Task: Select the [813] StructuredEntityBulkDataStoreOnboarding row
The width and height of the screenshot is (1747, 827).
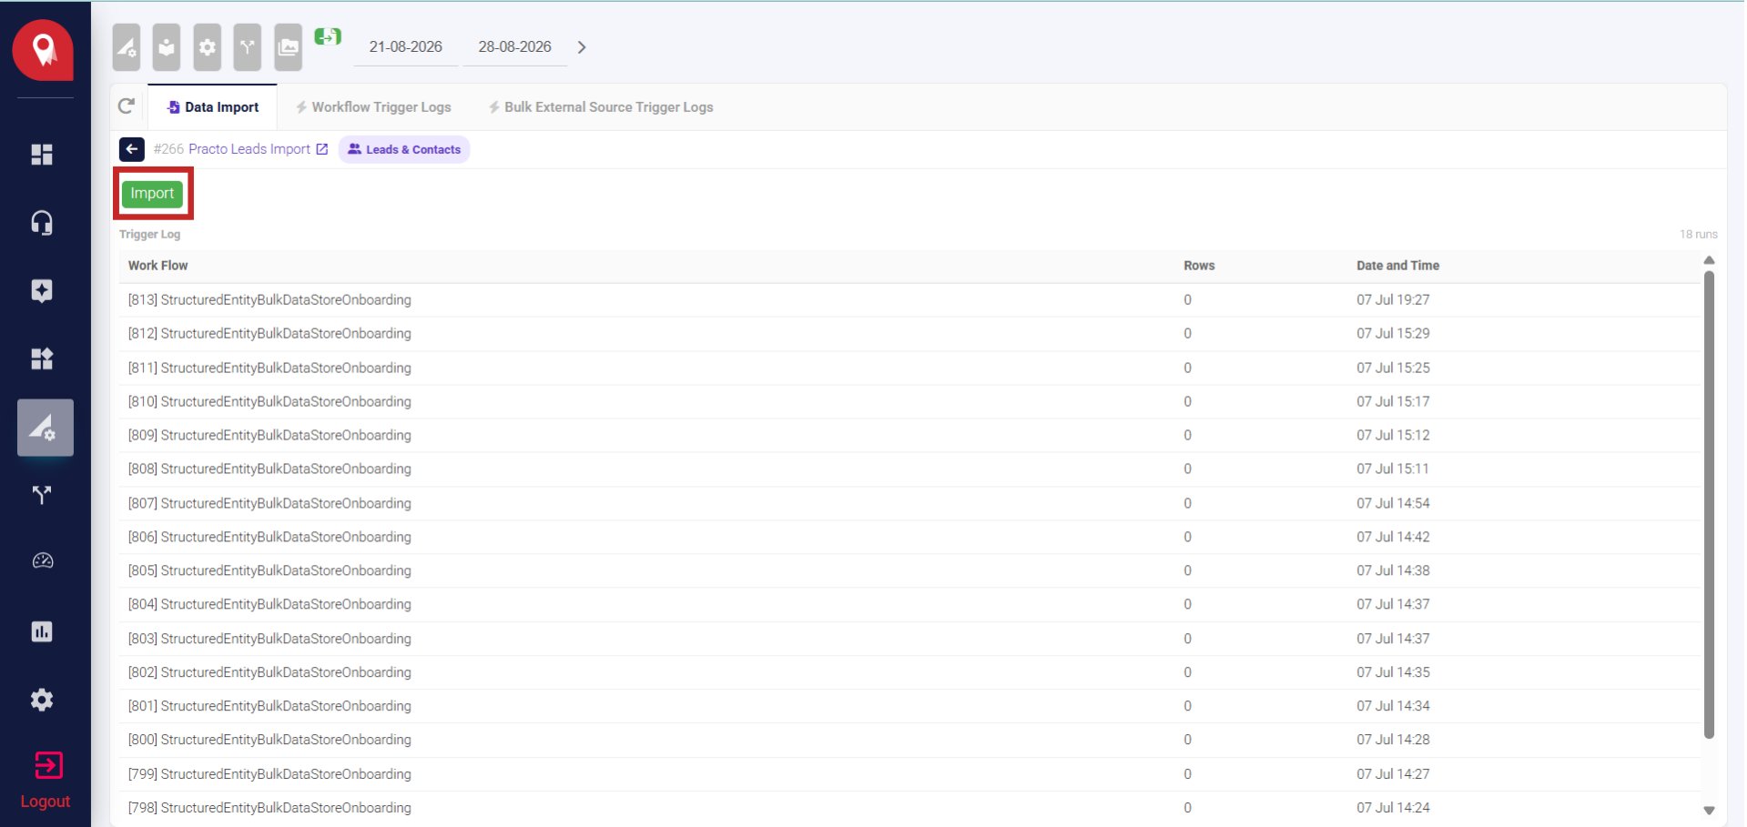Action: pos(909,300)
